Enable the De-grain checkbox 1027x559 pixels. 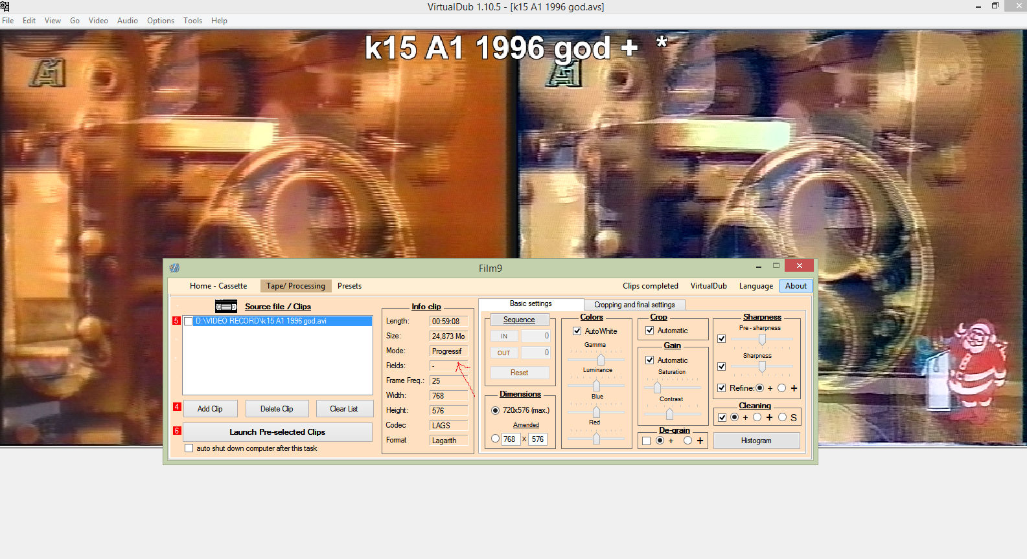[646, 441]
